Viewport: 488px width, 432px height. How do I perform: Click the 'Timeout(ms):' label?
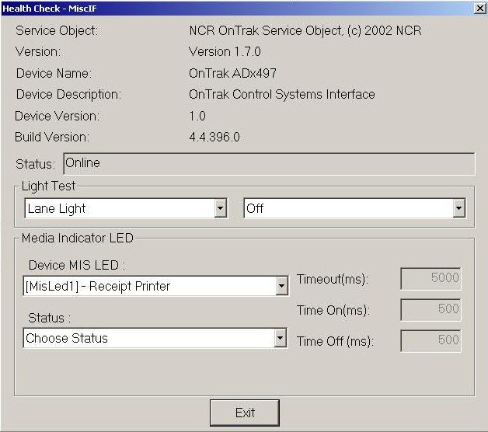coord(333,279)
